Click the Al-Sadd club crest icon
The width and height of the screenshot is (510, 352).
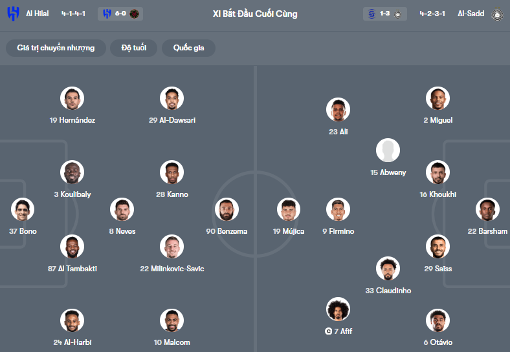(x=497, y=14)
